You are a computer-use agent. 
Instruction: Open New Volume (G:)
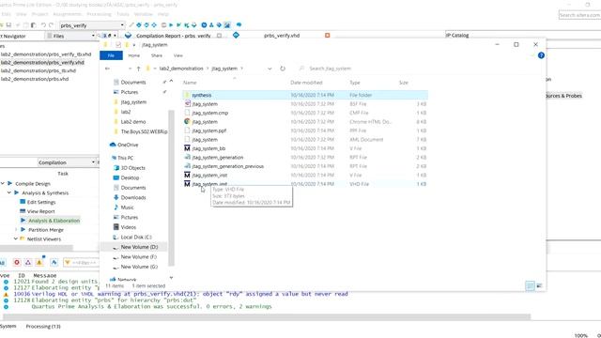pos(139,267)
